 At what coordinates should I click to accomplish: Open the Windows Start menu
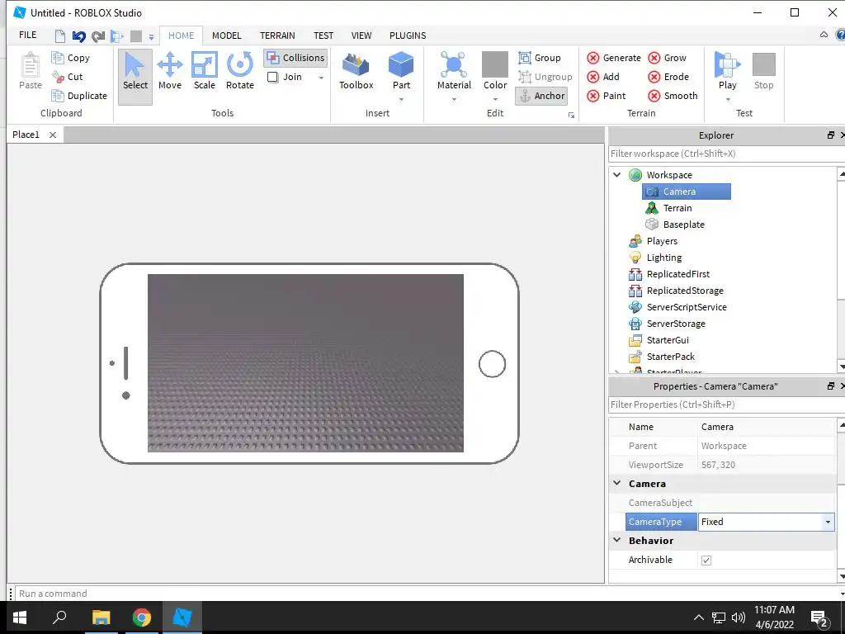click(x=20, y=617)
